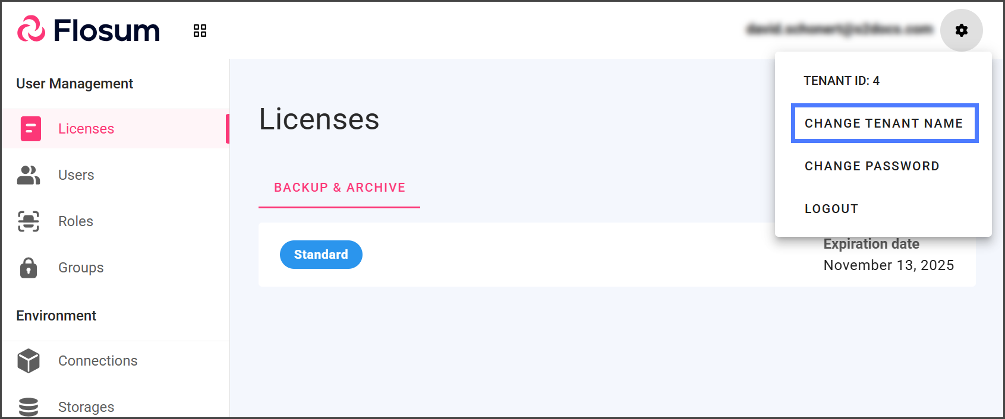Select Change Tenant Name menu option
The image size is (1005, 419).
tap(884, 123)
